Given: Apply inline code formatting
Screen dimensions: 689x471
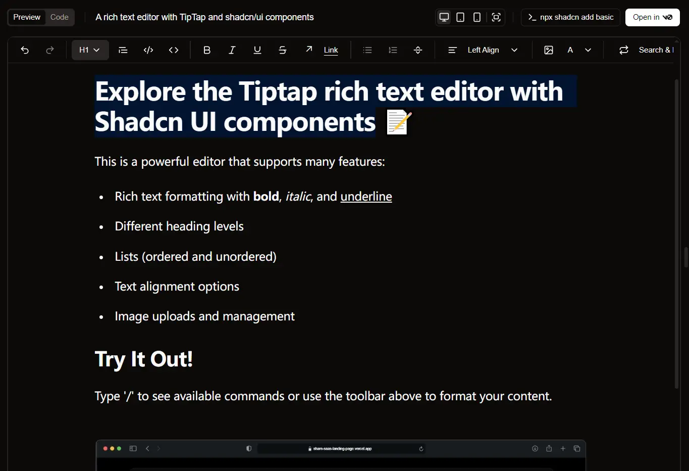Looking at the screenshot, I should [x=174, y=50].
